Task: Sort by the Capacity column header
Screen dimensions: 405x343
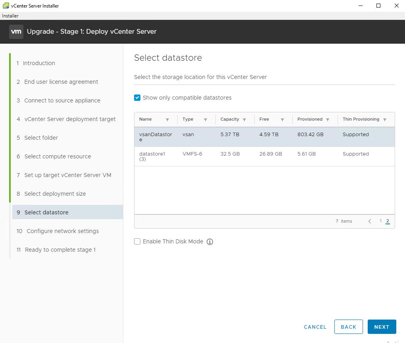Action: tap(230, 119)
